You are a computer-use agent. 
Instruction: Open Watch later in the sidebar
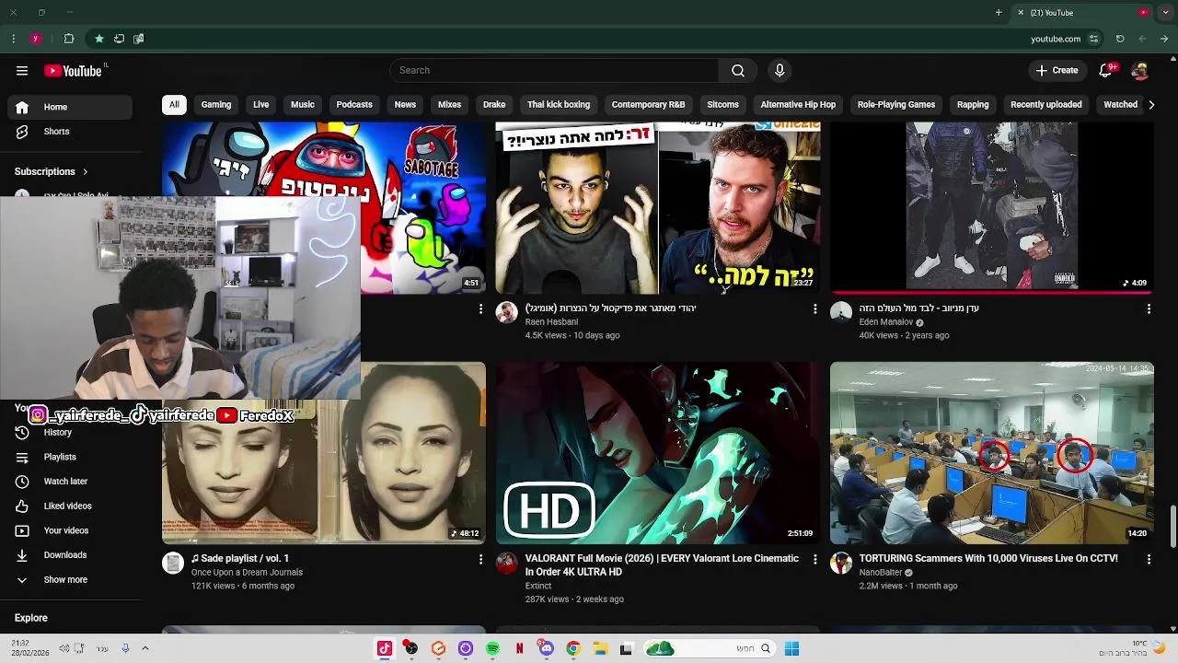coord(70,481)
